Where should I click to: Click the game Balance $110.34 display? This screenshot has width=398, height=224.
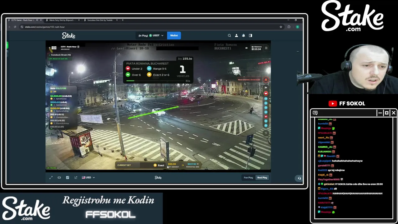(x=256, y=48)
